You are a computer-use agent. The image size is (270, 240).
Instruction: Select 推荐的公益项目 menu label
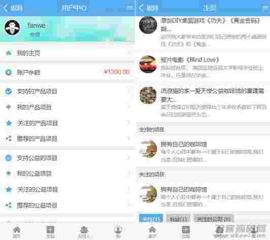(37, 205)
